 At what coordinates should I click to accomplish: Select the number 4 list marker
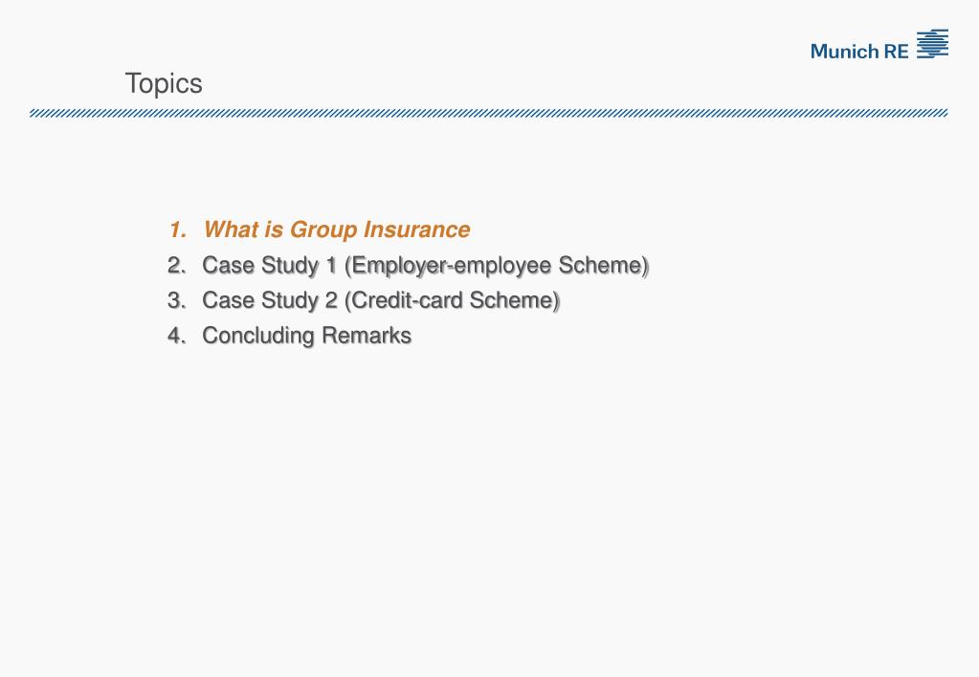coord(177,336)
